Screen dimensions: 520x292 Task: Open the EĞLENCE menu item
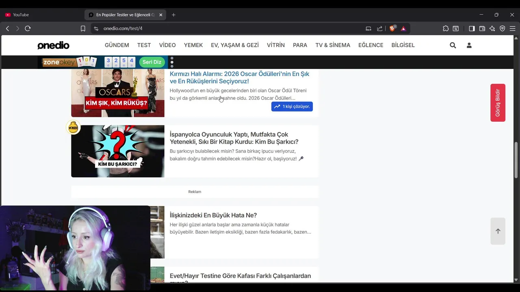coord(371,45)
